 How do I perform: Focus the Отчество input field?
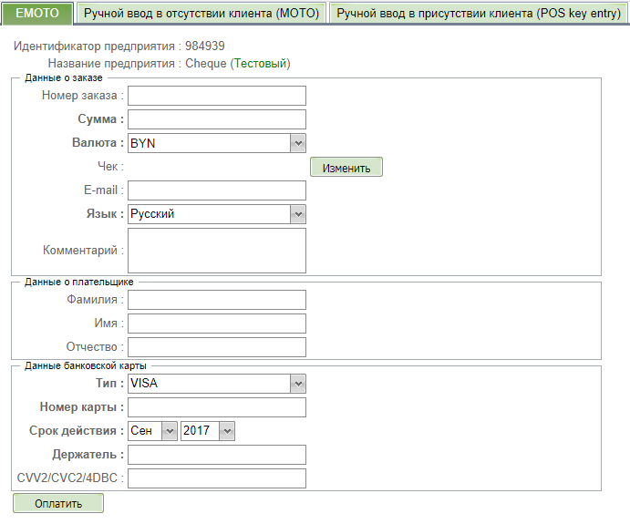tap(216, 347)
